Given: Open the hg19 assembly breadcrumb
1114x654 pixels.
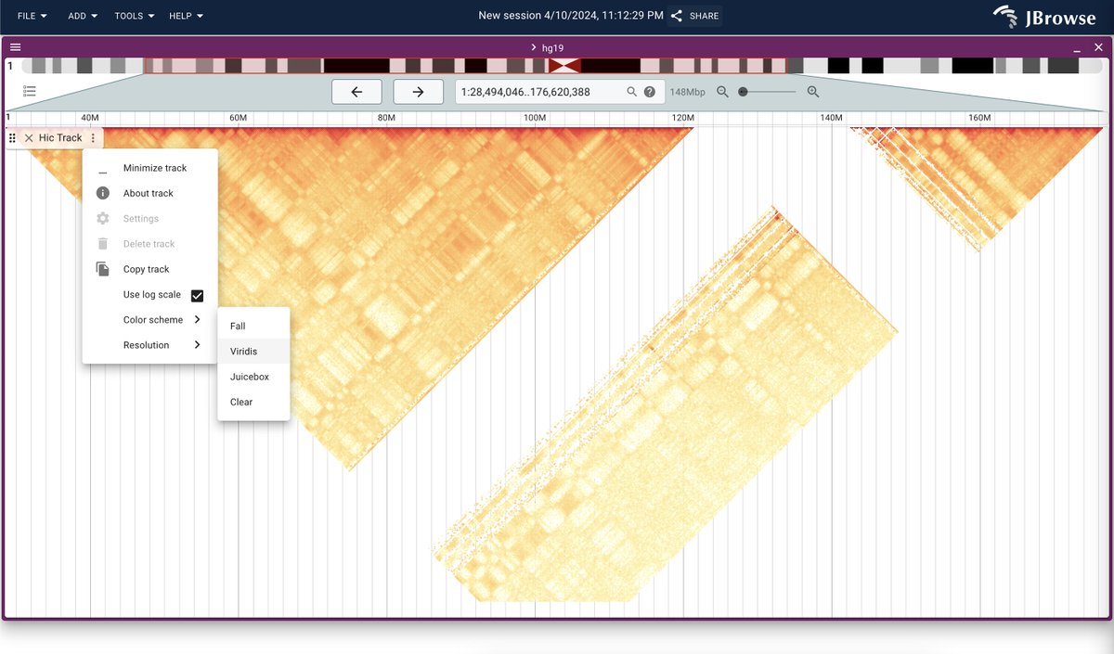Looking at the screenshot, I should click(553, 47).
